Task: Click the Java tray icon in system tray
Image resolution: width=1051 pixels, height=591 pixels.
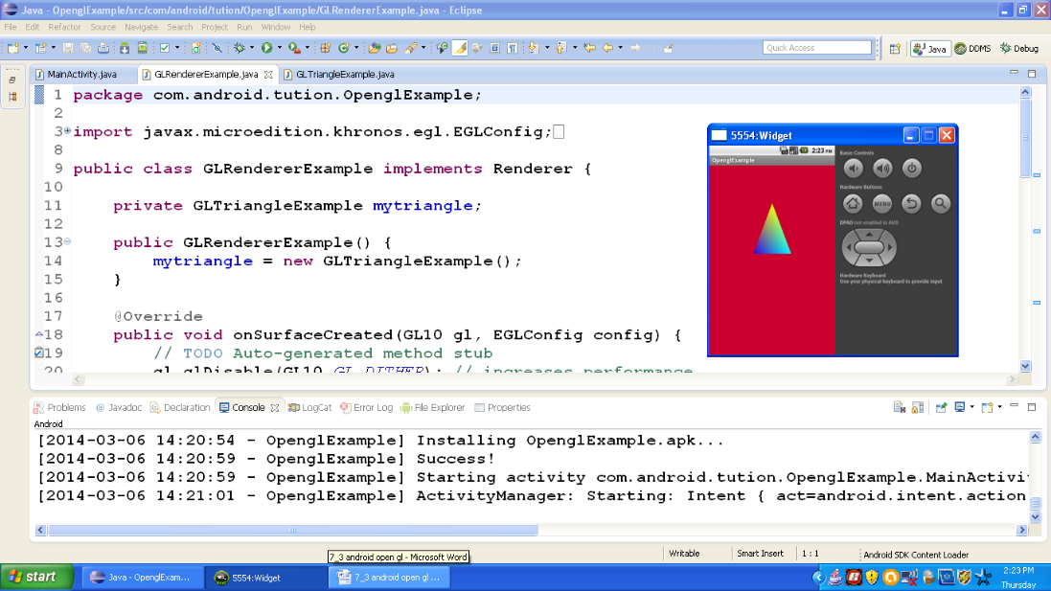Action: click(835, 577)
